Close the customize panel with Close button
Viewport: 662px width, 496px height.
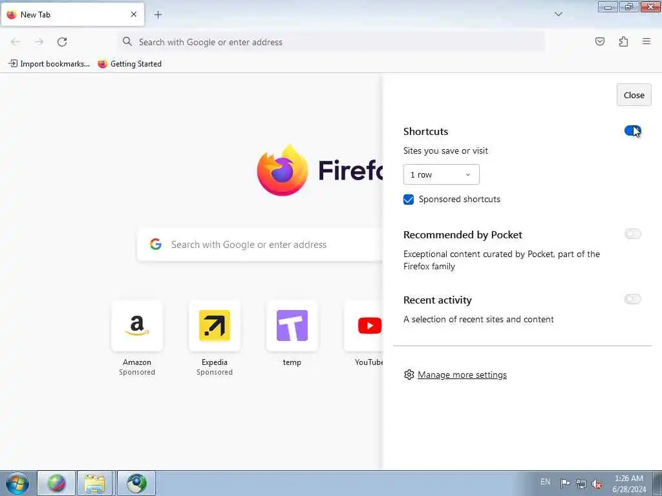(634, 95)
